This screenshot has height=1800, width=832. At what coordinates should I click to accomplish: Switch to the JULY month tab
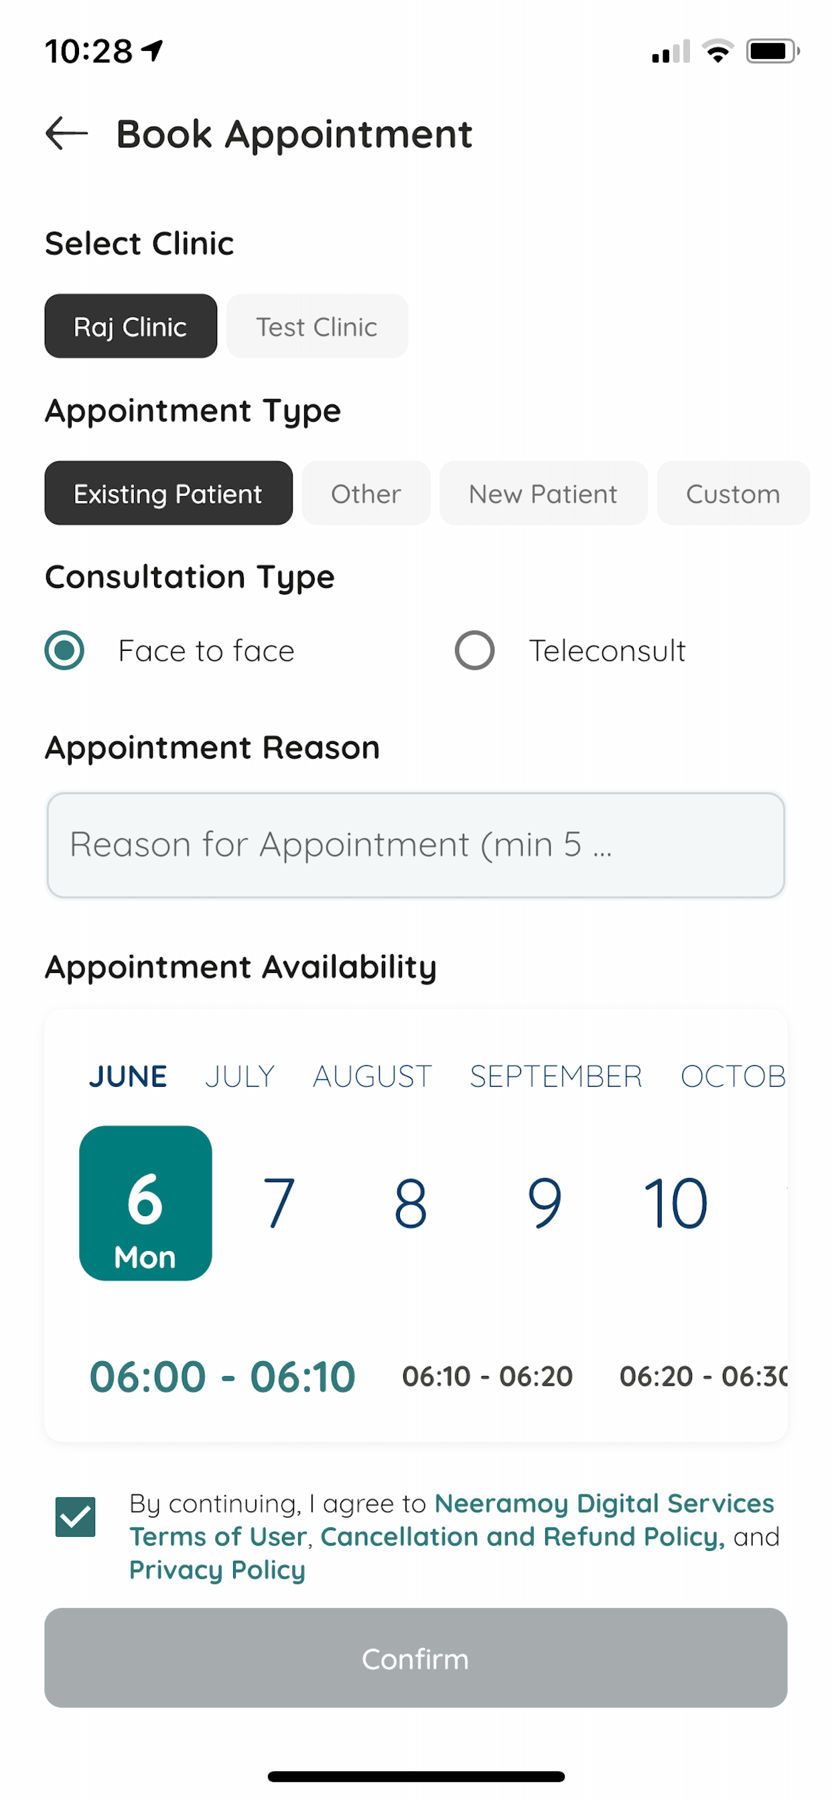[240, 1076]
